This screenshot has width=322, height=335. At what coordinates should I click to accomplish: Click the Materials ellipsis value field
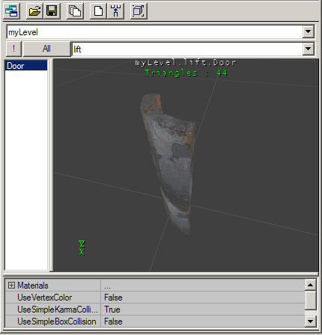click(203, 286)
